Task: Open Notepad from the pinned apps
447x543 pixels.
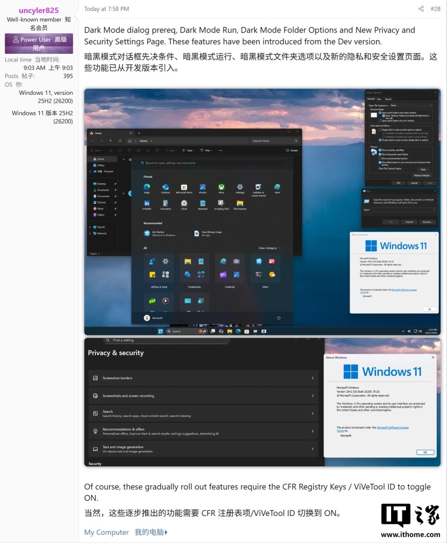Action: [x=203, y=203]
